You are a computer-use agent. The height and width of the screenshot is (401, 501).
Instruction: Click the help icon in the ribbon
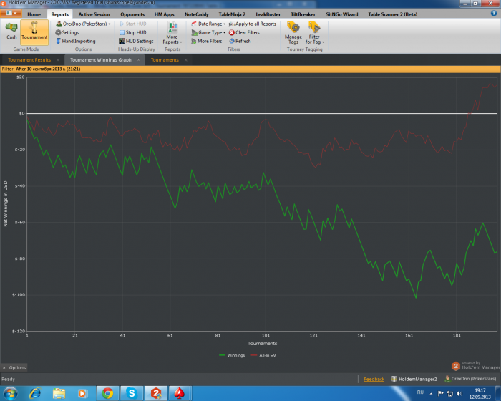point(494,13)
